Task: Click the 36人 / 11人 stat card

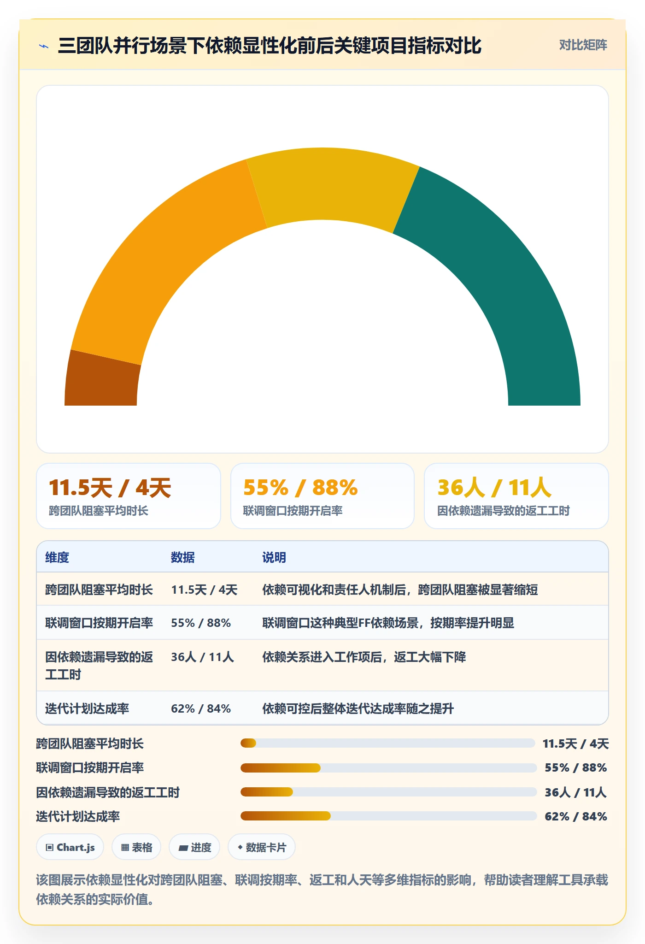Action: (516, 496)
